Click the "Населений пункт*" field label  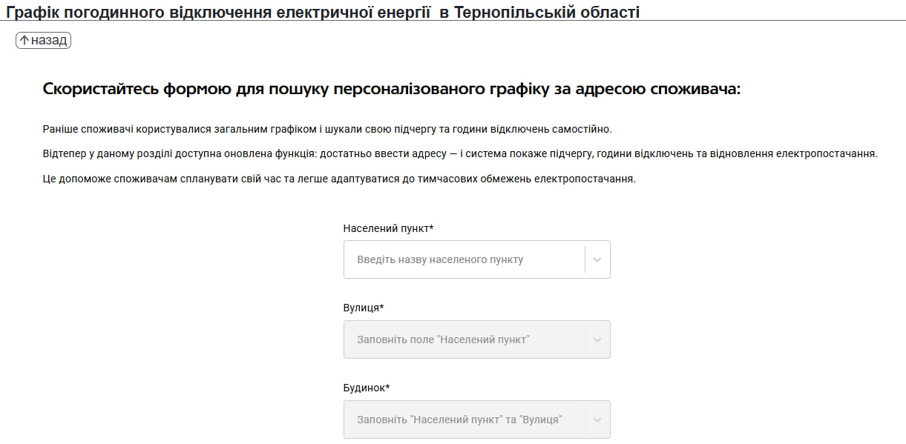coord(388,228)
